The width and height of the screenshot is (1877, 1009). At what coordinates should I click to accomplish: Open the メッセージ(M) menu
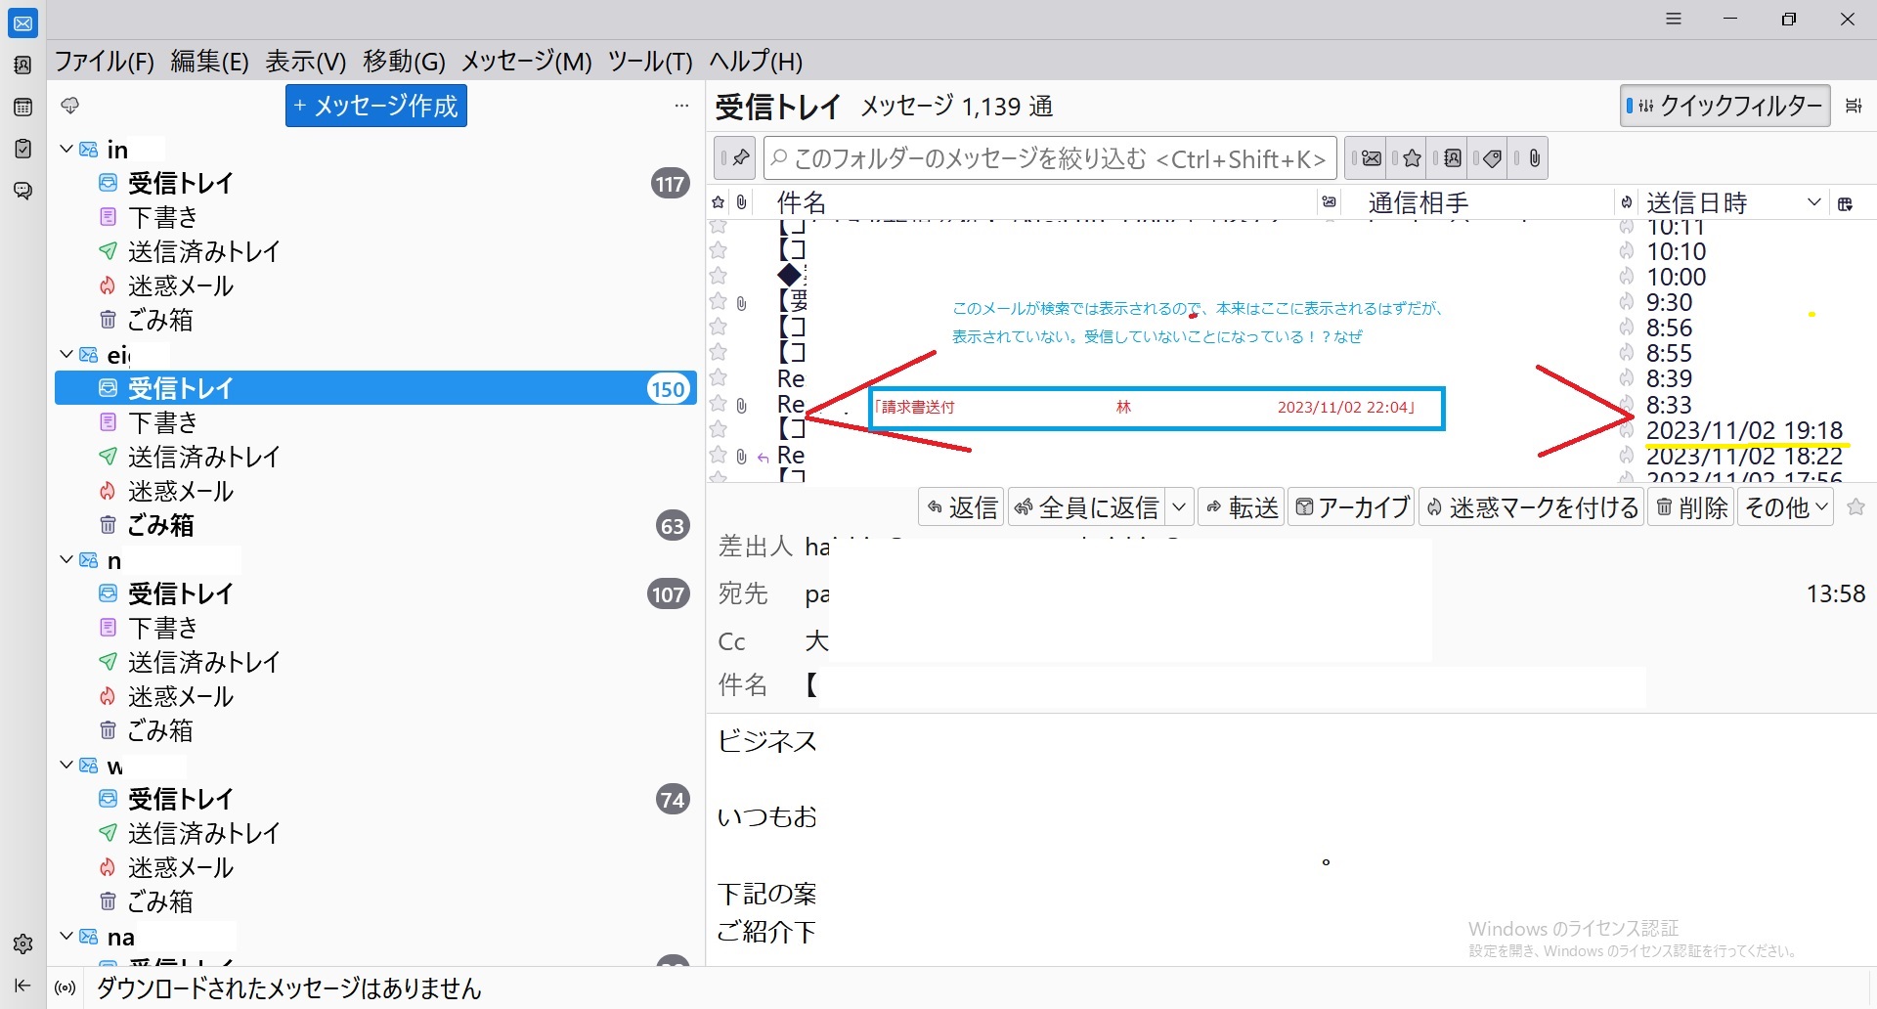[x=526, y=62]
